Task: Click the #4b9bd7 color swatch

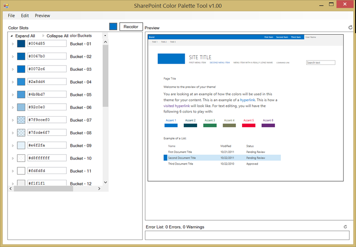Action: [21, 94]
